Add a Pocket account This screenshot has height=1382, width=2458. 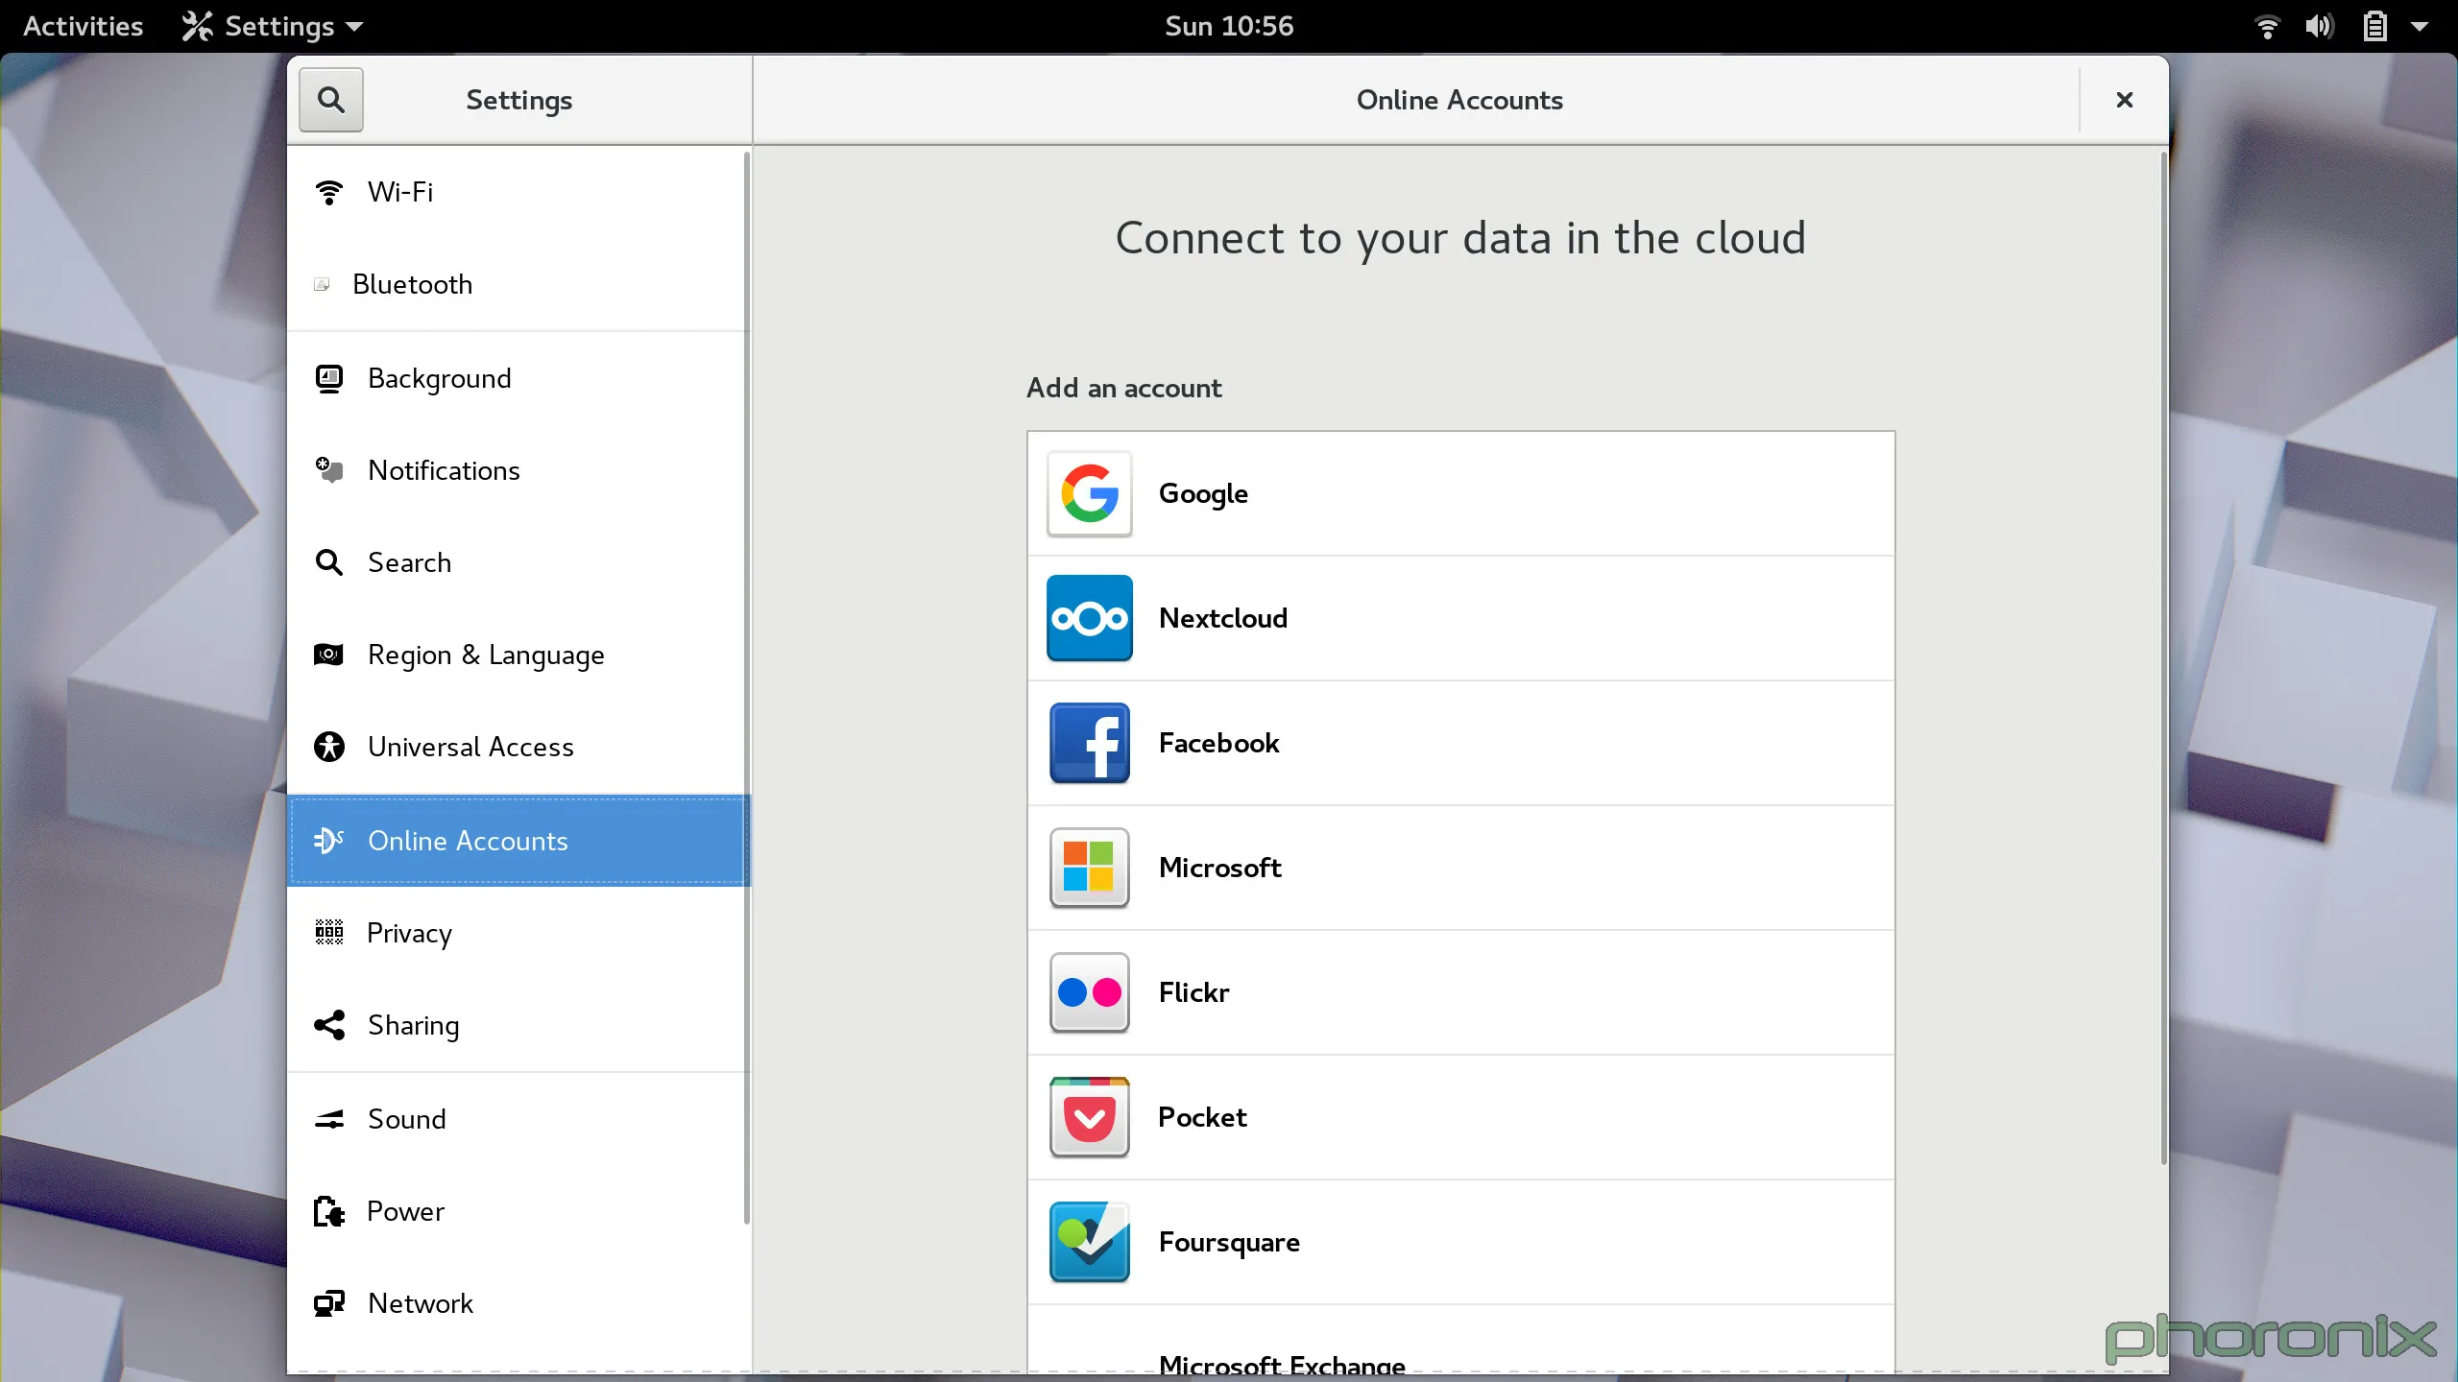pyautogui.click(x=1460, y=1117)
